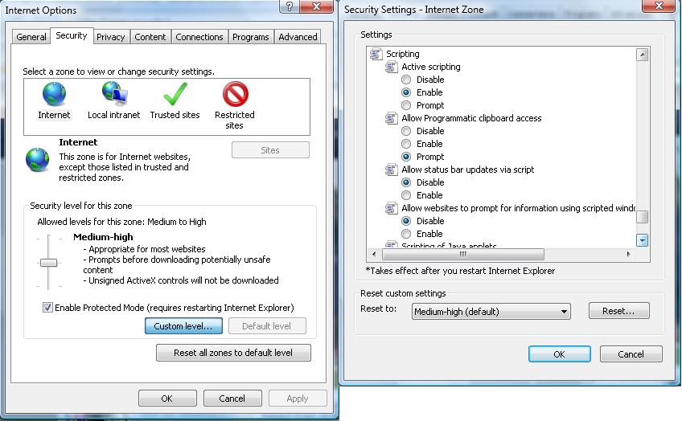682x421 pixels.
Task: Click the Default level button
Action: pyautogui.click(x=267, y=326)
